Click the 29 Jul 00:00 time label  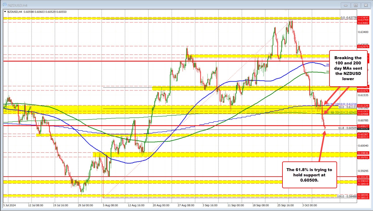[x=86, y=205]
